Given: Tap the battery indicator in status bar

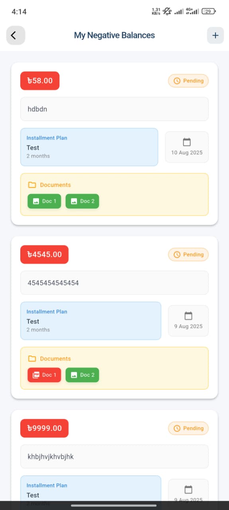Looking at the screenshot, I should [x=209, y=12].
